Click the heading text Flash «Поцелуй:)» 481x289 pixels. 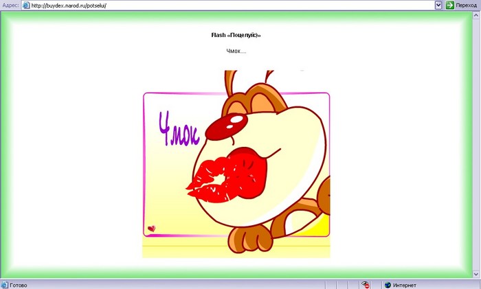[236, 35]
